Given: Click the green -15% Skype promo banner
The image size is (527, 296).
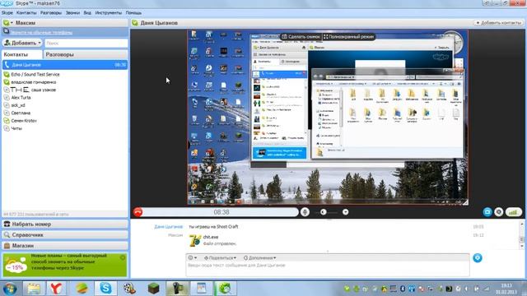Looking at the screenshot, I should point(65,265).
